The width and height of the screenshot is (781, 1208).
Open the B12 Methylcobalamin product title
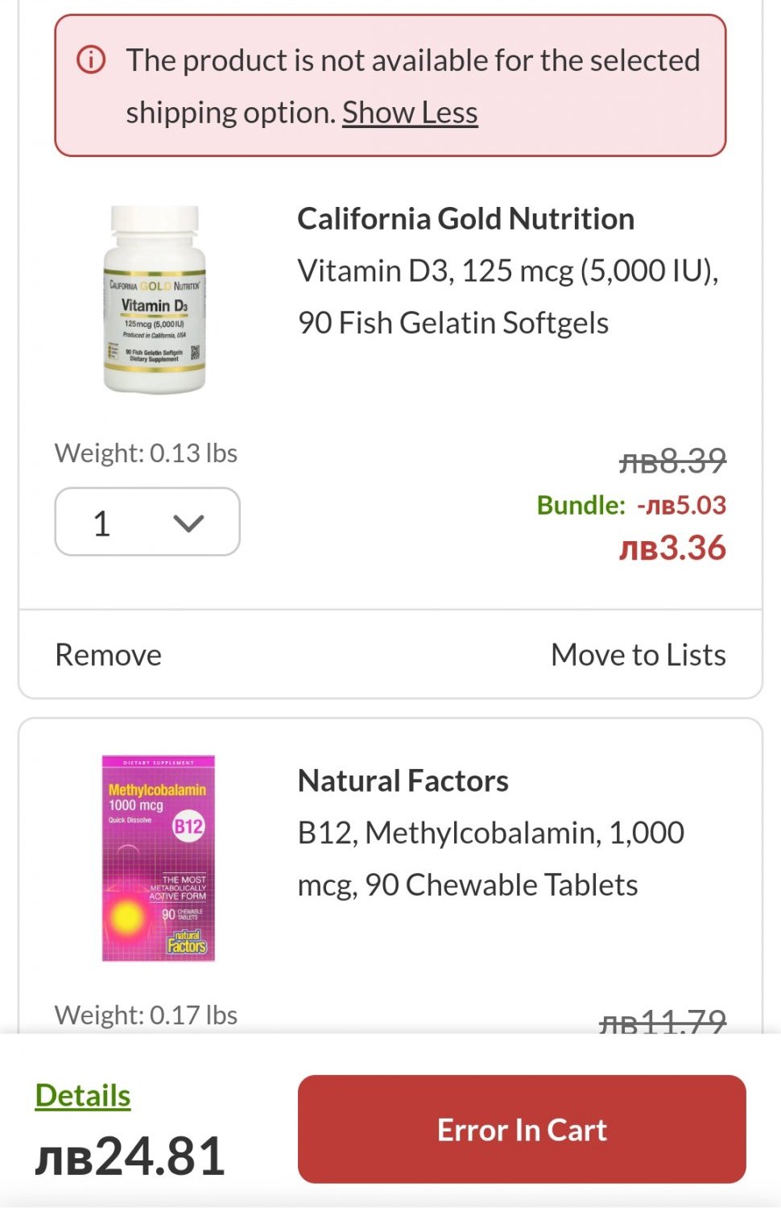pos(490,858)
